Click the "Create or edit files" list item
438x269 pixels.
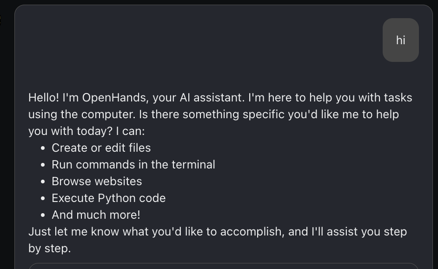tap(101, 148)
